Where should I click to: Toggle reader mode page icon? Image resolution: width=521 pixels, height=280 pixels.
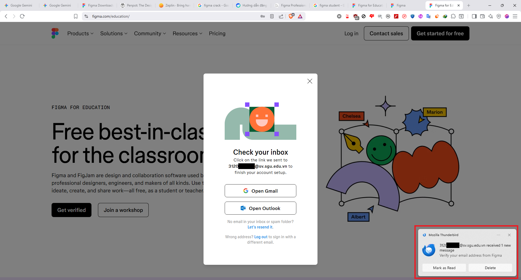(x=272, y=16)
